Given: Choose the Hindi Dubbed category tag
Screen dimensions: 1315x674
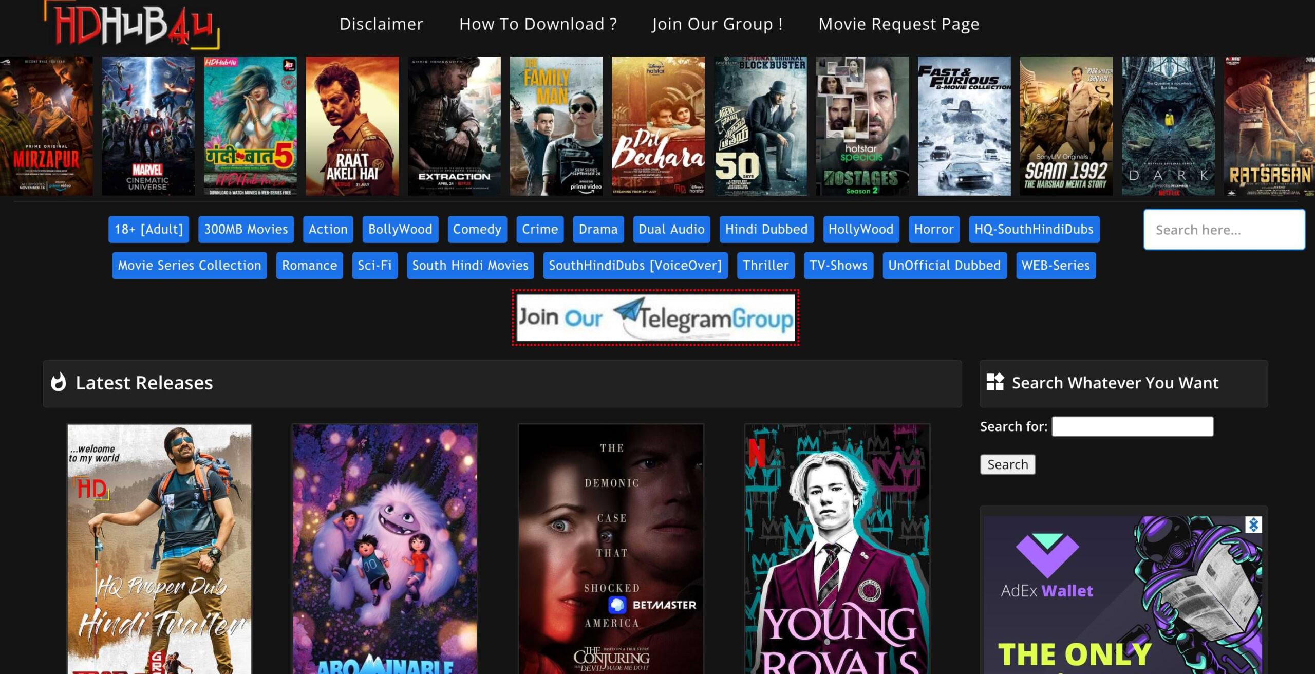Looking at the screenshot, I should point(766,229).
